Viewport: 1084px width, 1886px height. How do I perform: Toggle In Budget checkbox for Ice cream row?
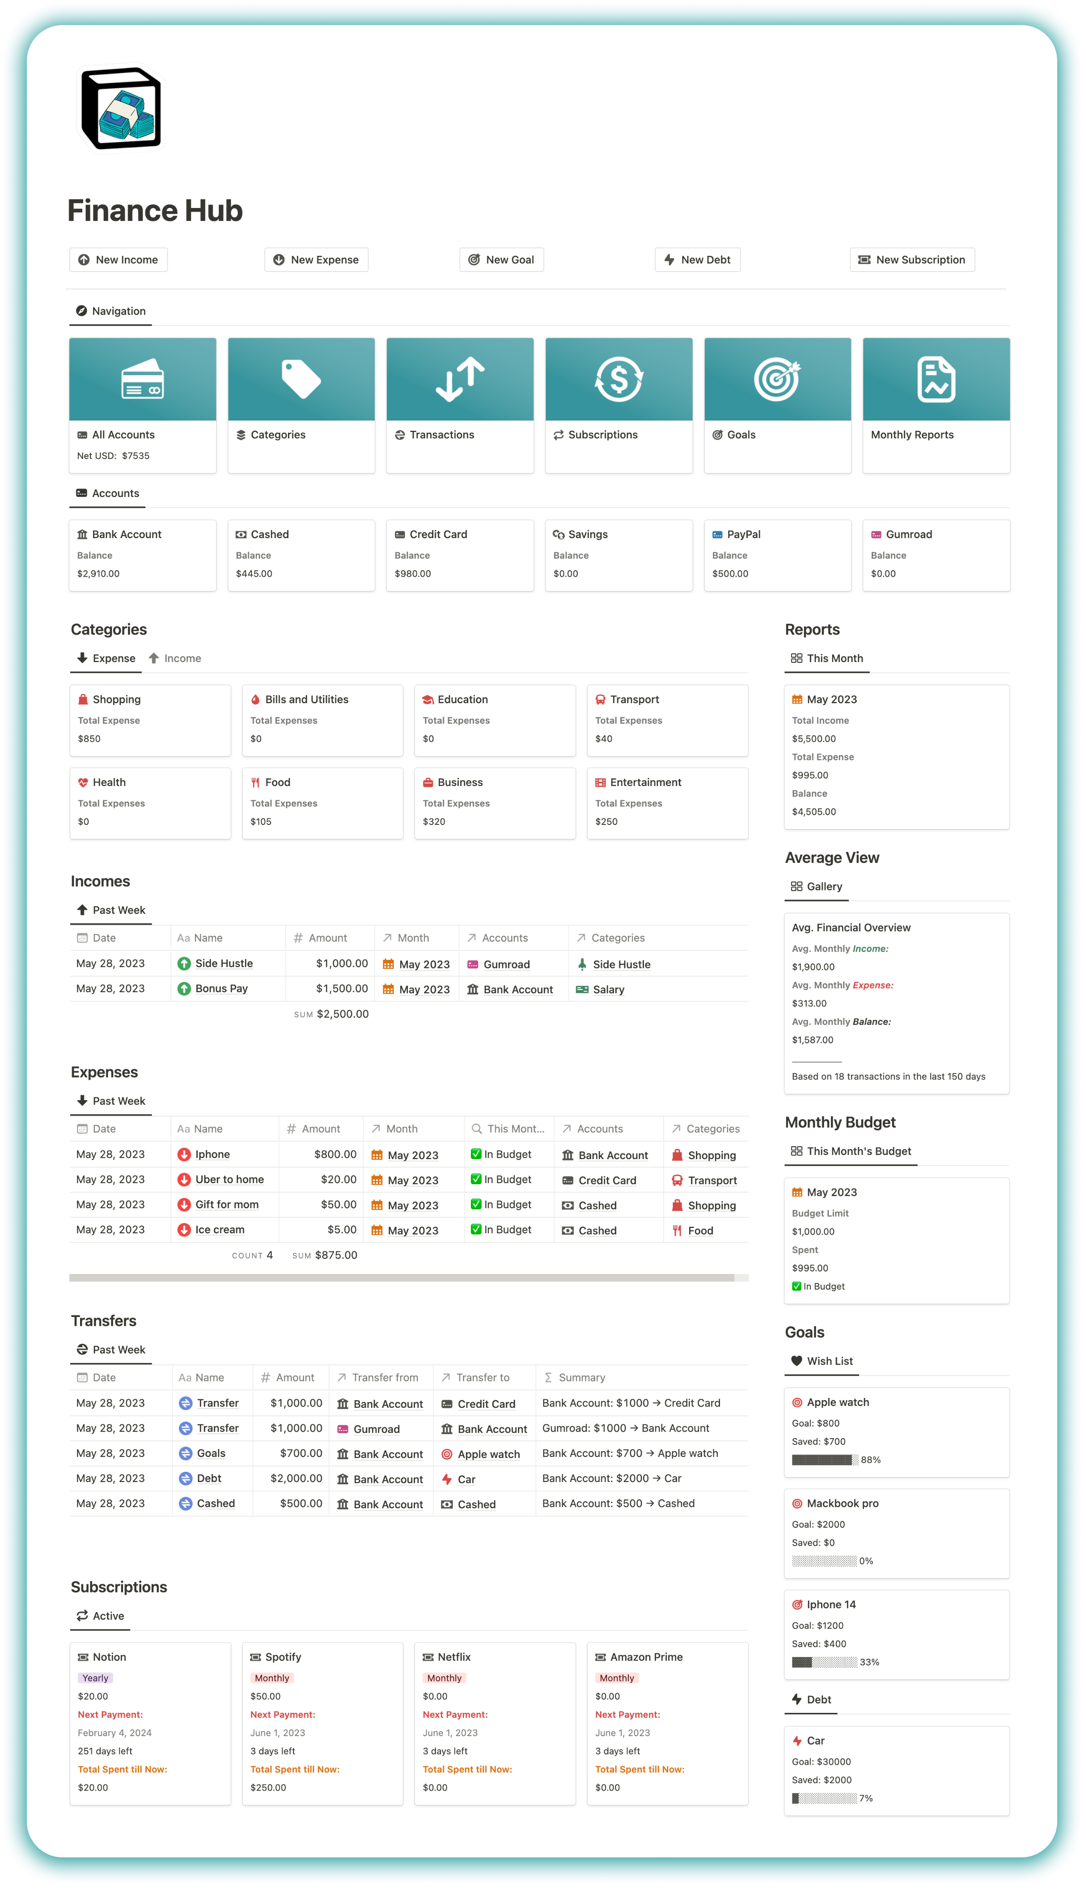[476, 1229]
